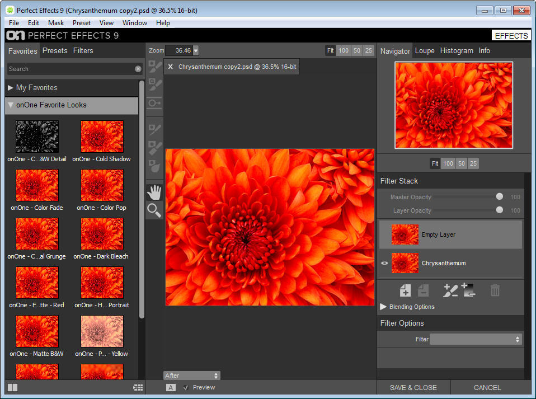This screenshot has height=399, width=536.
Task: Expand the Blending Options section
Action: [x=383, y=307]
